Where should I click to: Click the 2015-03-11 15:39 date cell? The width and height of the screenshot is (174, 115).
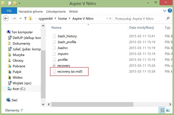pos(142,71)
